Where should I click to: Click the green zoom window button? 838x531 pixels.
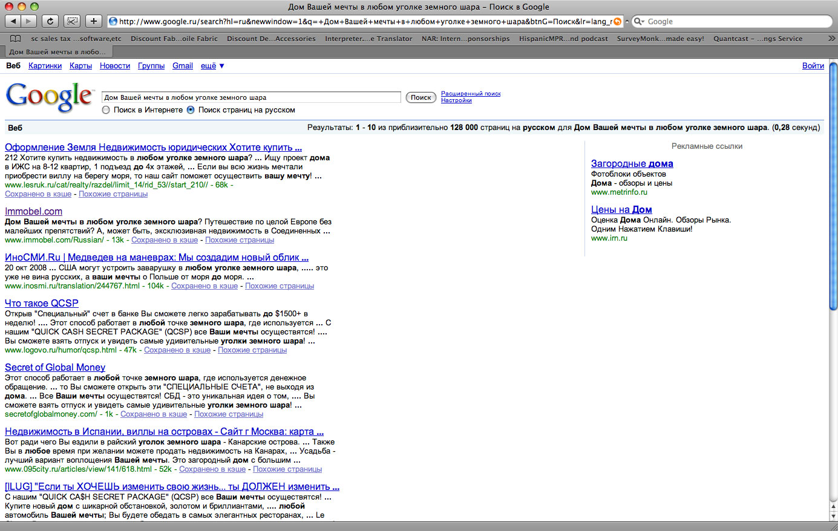coord(34,6)
